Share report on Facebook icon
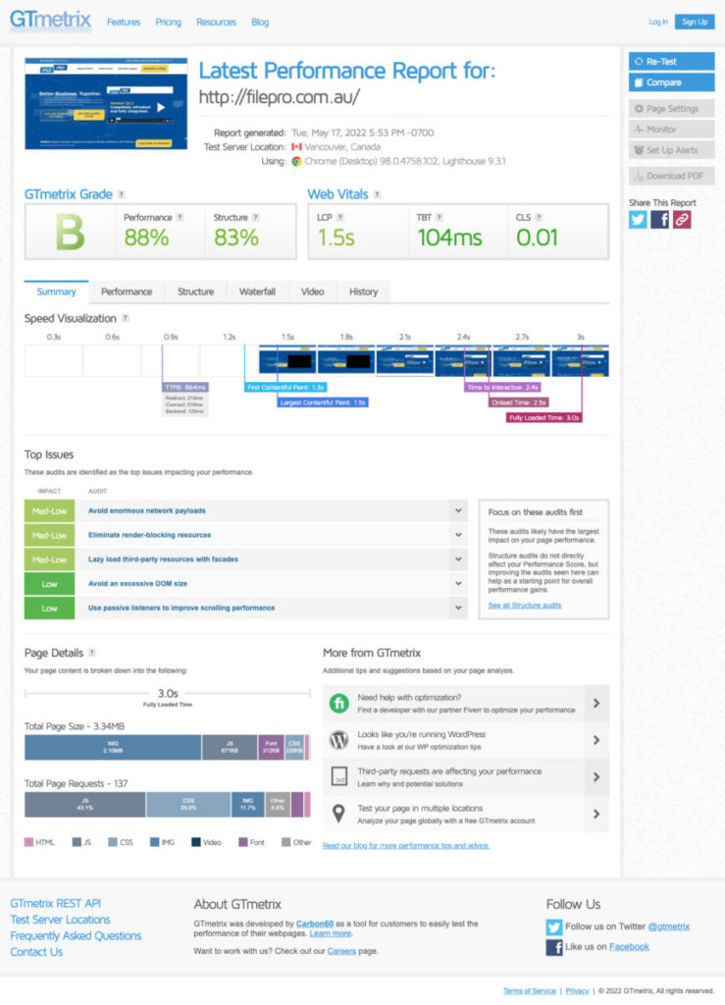The image size is (725, 1005). [659, 219]
